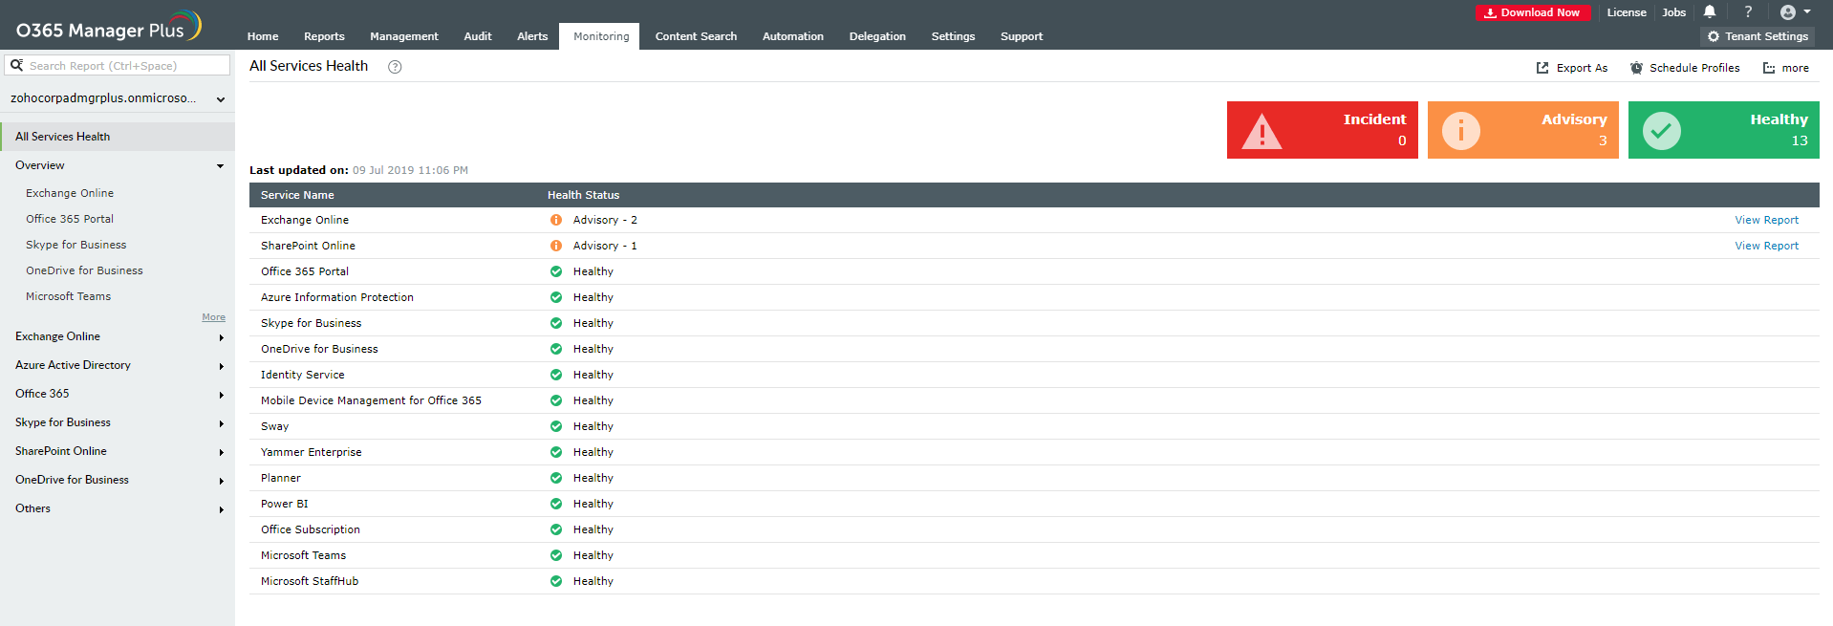
Task: Select Office 365 Portal under Overview
Action: pyautogui.click(x=70, y=219)
